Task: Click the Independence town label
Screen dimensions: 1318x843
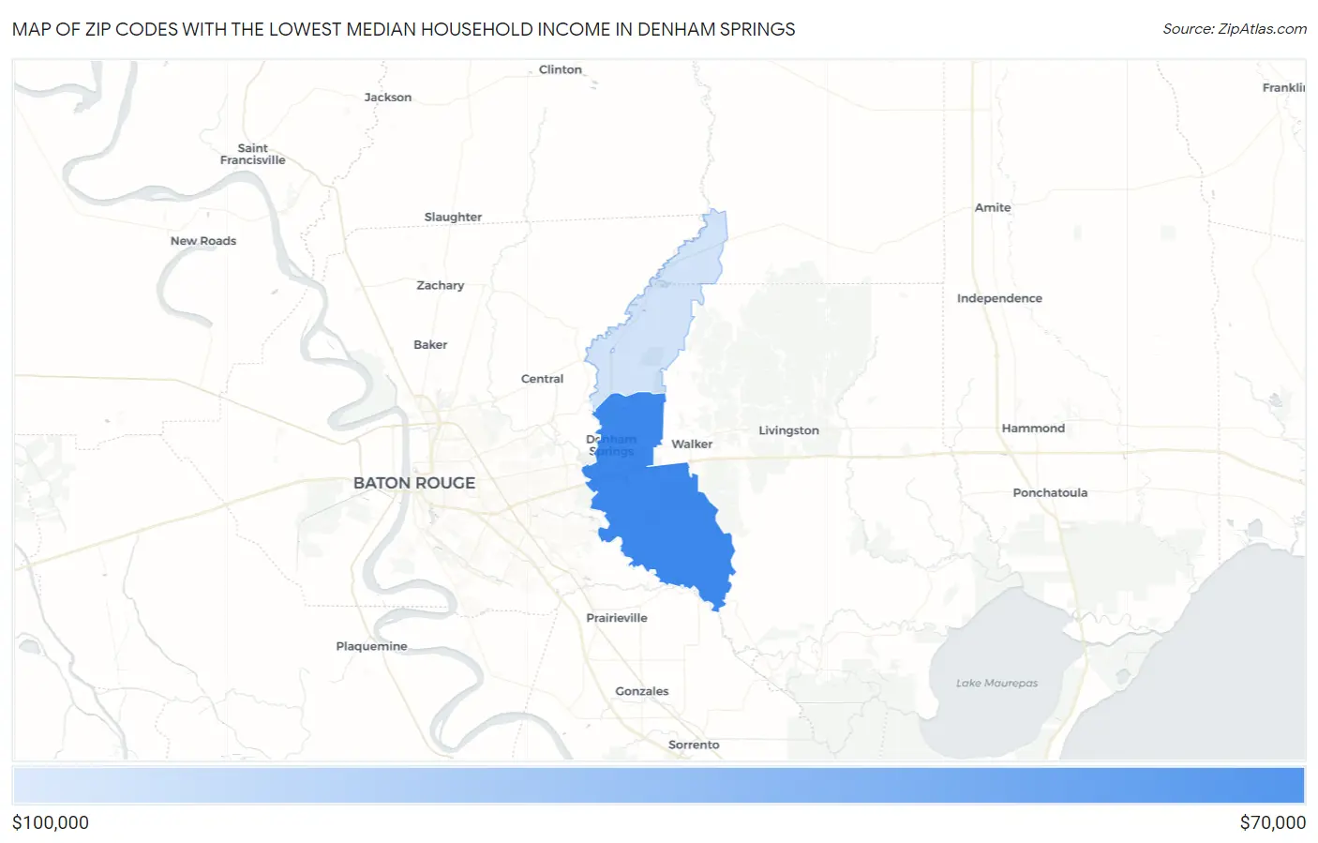Action: (x=999, y=298)
